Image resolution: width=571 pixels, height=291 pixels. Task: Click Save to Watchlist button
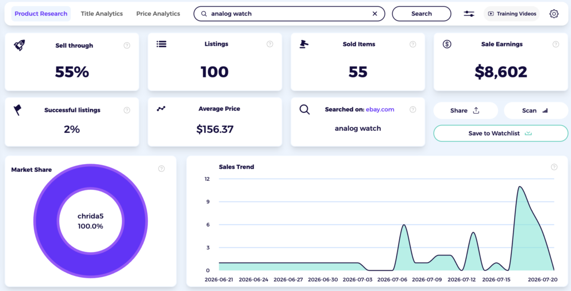500,134
